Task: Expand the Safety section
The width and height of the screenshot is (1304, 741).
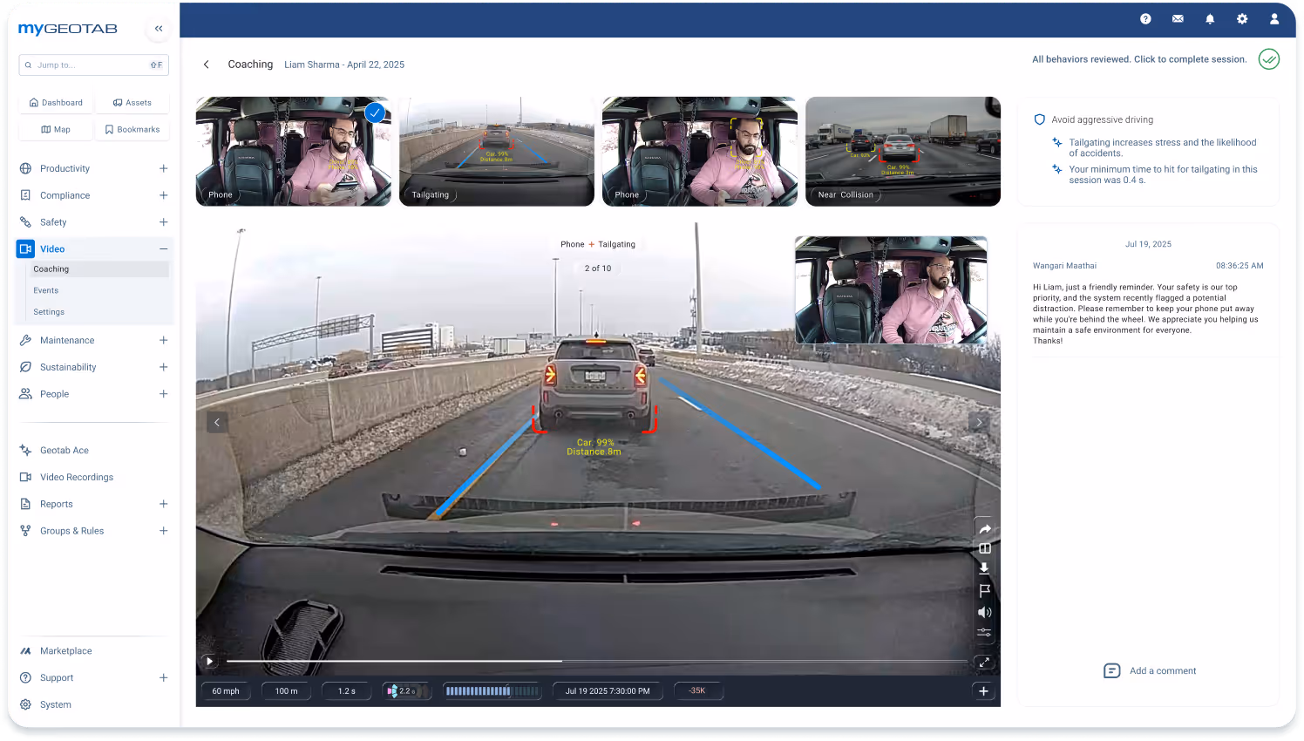Action: pyautogui.click(x=163, y=221)
